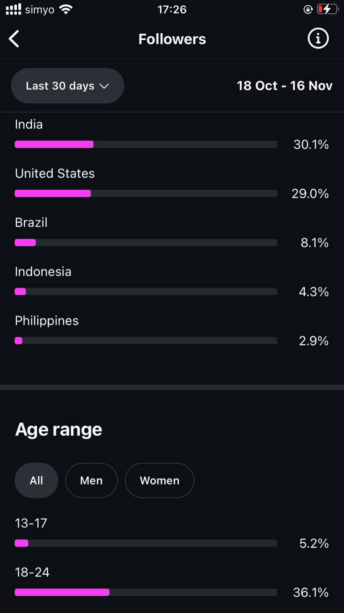Tap the Philippines 2.9% value
This screenshot has height=613, width=344.
[314, 341]
